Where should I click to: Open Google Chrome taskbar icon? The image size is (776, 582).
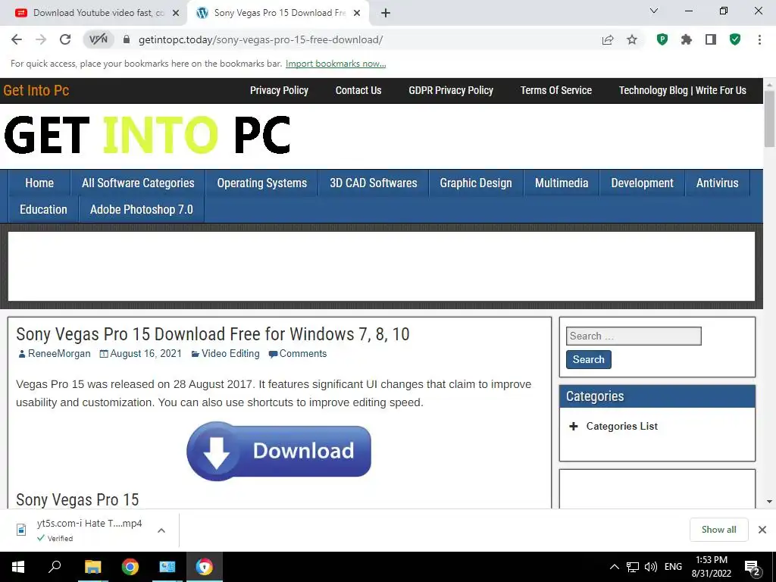pos(130,567)
